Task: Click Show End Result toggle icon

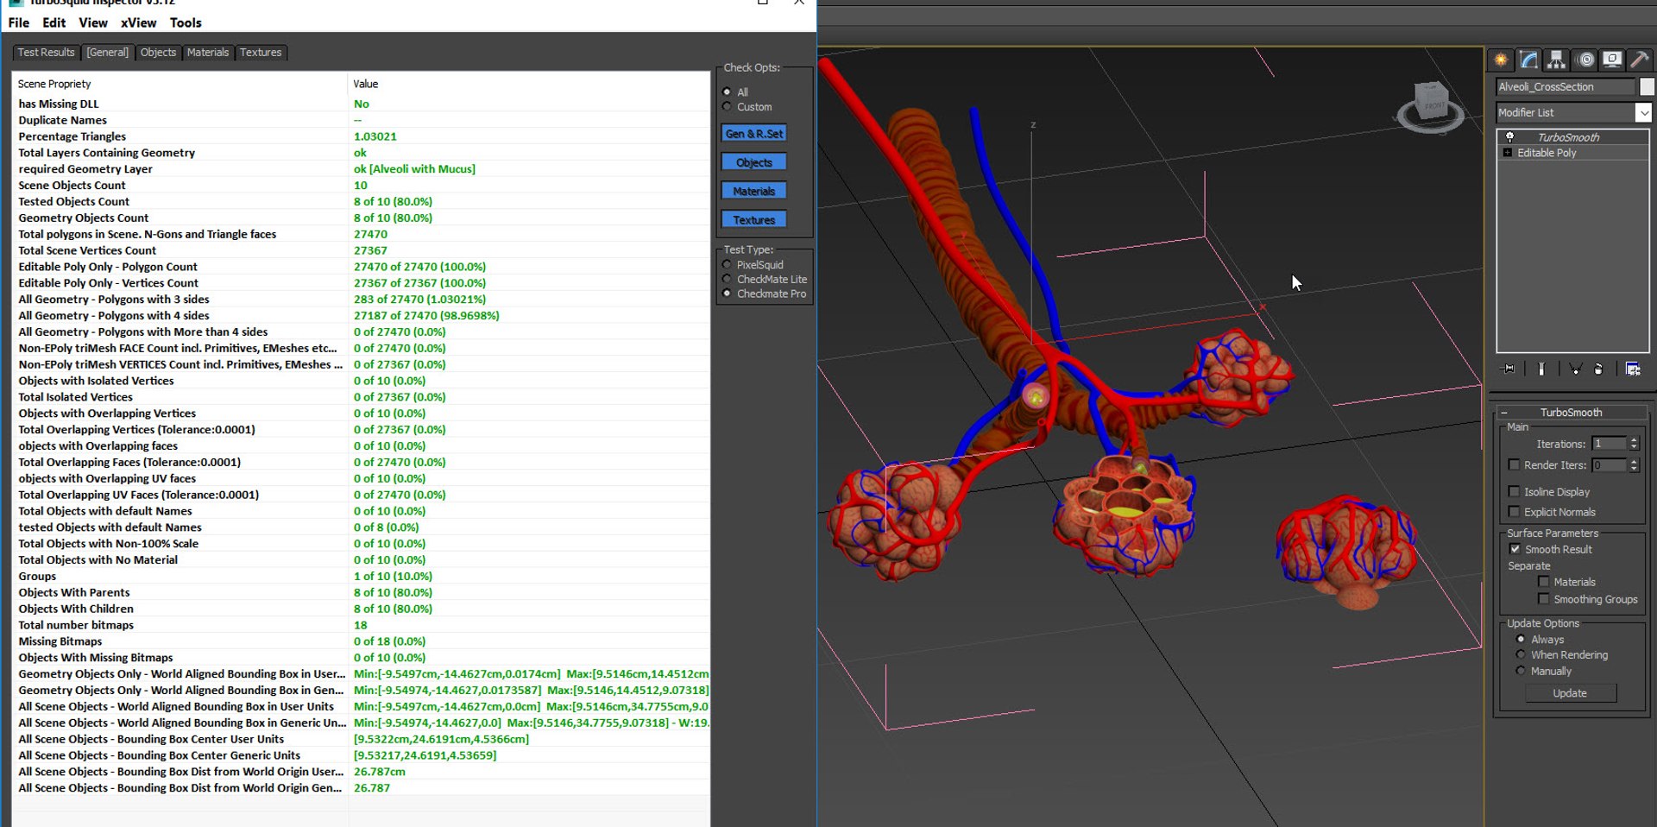Action: pos(1540,369)
